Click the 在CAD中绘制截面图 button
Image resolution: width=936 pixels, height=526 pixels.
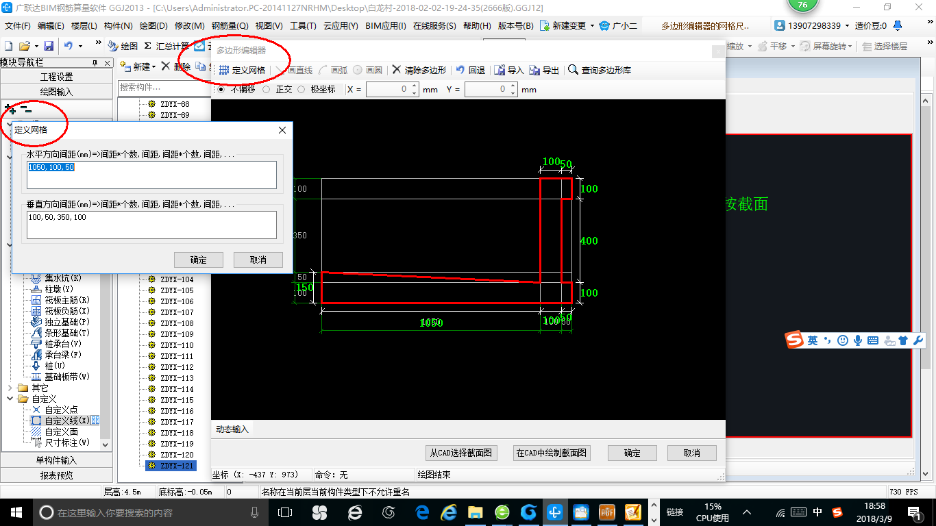click(552, 453)
